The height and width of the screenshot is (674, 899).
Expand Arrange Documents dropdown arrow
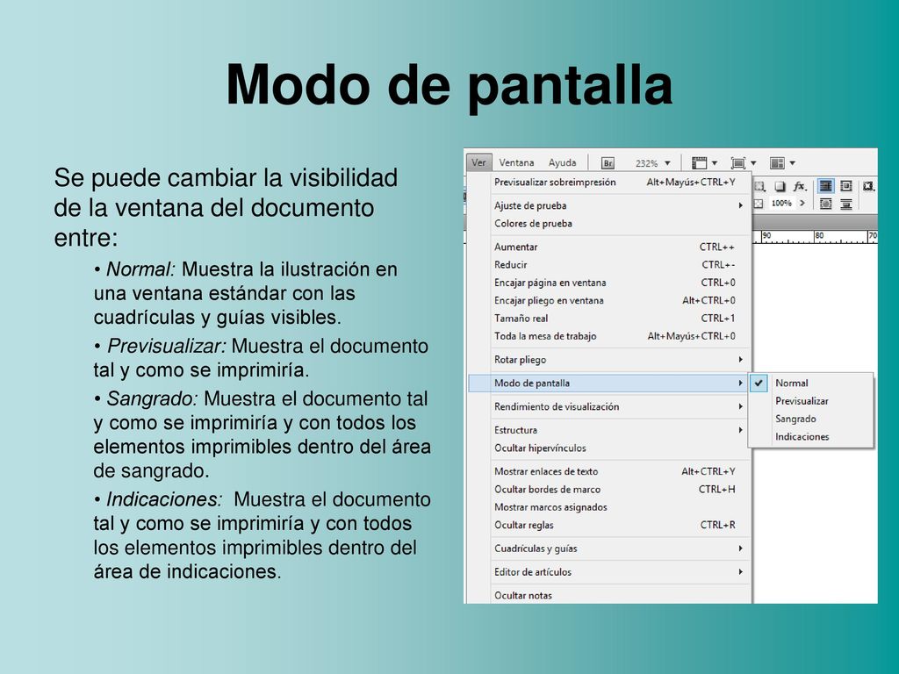coord(793,163)
